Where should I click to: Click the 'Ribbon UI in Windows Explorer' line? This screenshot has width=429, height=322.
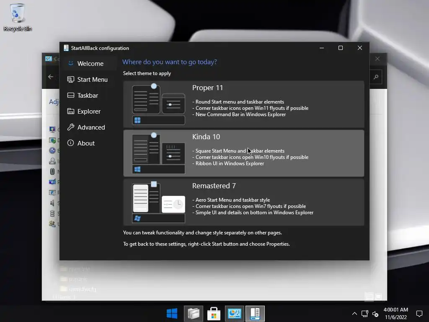click(x=228, y=164)
